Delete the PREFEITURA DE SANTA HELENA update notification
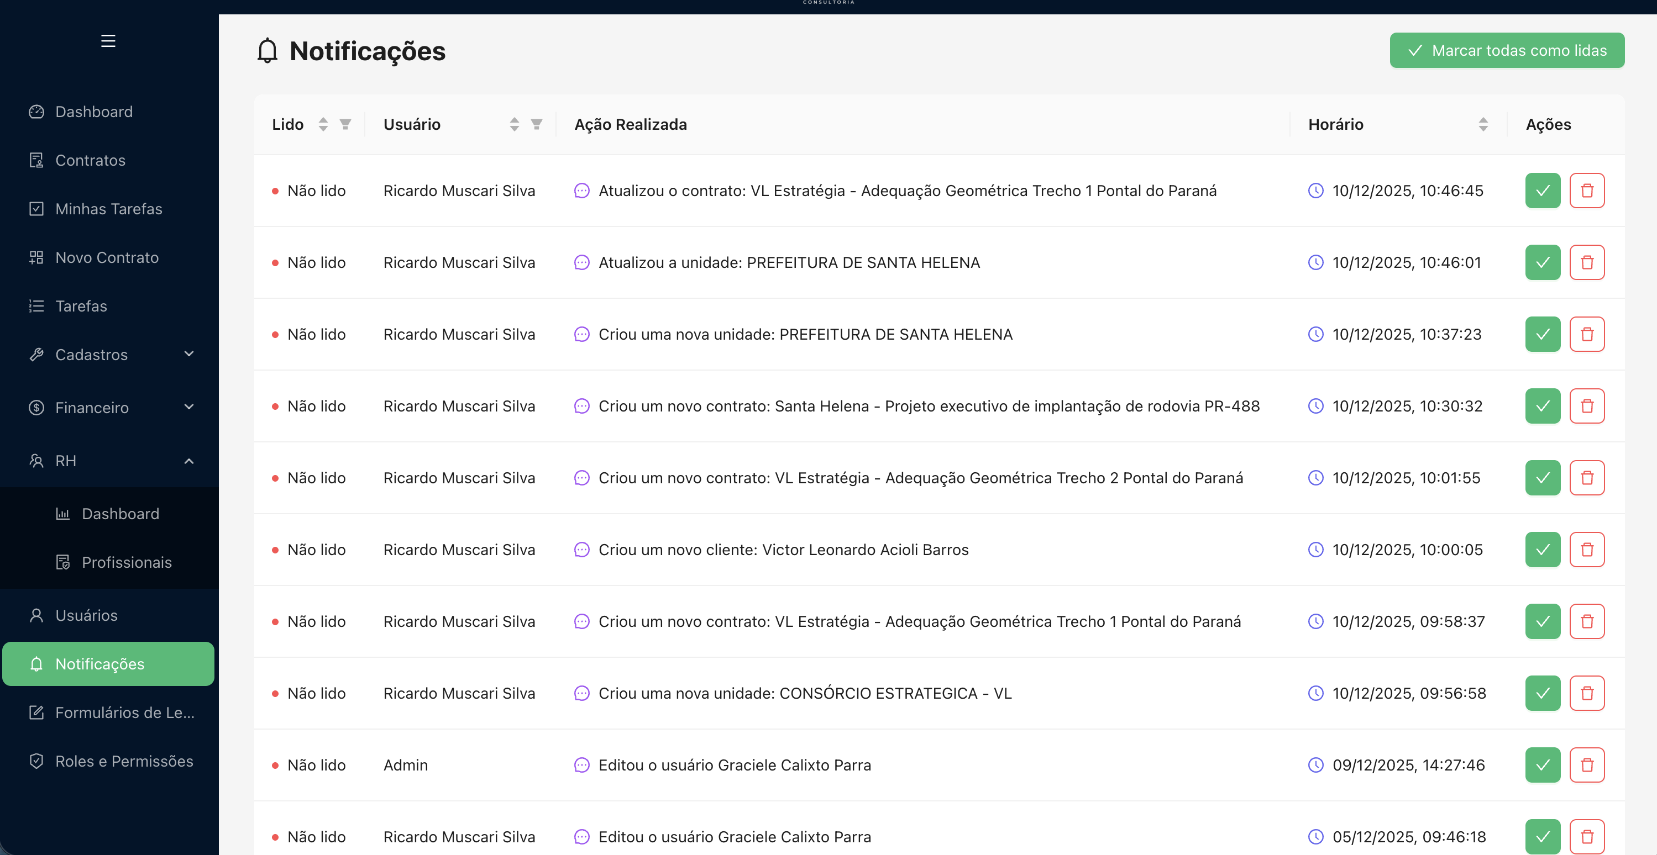 pos(1586,262)
